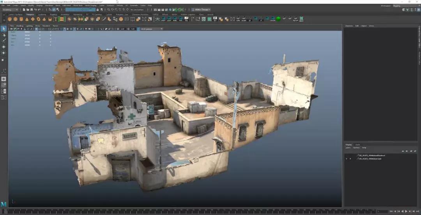
Task: Switch to the Anim layer tab
Action: click(x=357, y=145)
